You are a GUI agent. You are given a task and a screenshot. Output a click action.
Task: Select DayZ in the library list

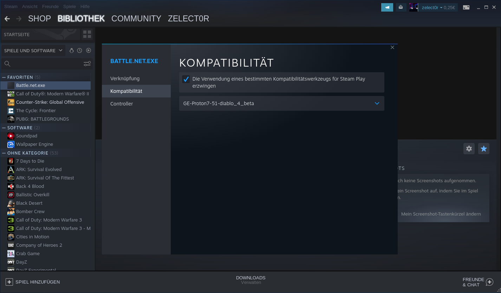(46, 262)
